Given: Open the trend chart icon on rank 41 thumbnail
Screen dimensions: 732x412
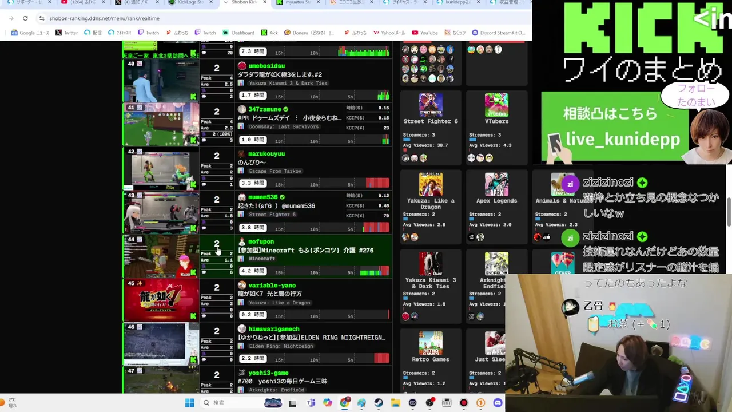Looking at the screenshot, I should [x=139, y=108].
